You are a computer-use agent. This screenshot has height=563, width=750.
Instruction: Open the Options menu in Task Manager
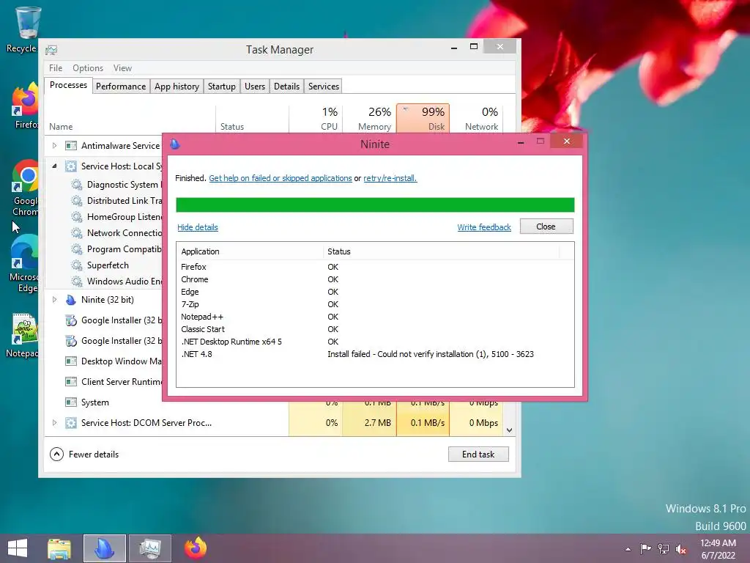point(88,68)
